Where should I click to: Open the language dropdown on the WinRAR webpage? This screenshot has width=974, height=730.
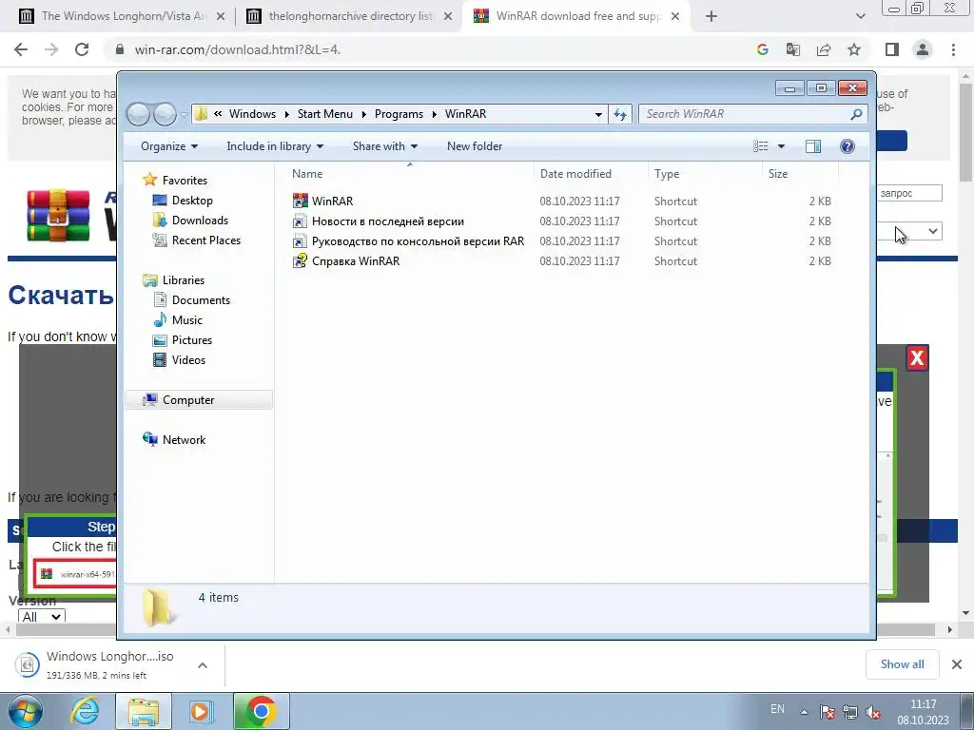[x=909, y=231]
